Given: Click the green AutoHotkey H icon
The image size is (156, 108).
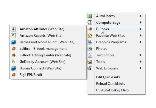Looking at the screenshot, I should tap(90, 16).
